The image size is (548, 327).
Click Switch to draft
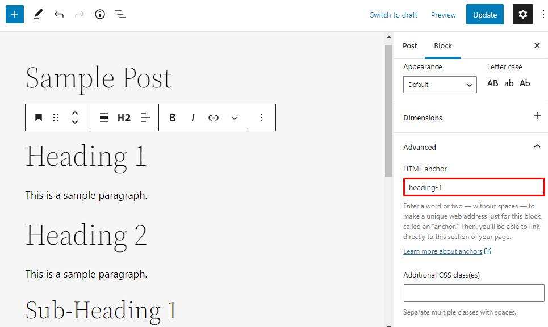[x=394, y=15]
